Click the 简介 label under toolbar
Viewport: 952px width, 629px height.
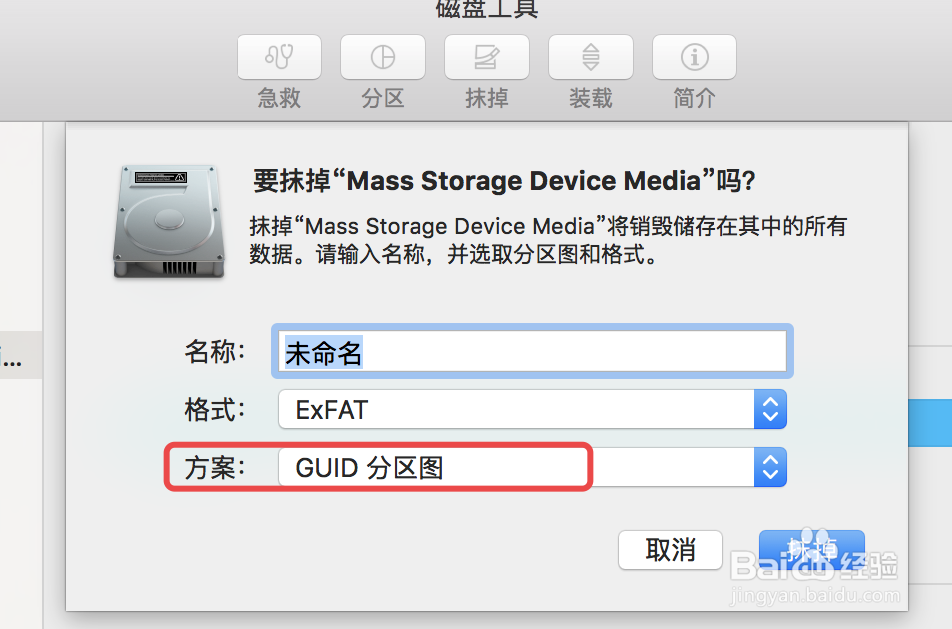coord(695,98)
